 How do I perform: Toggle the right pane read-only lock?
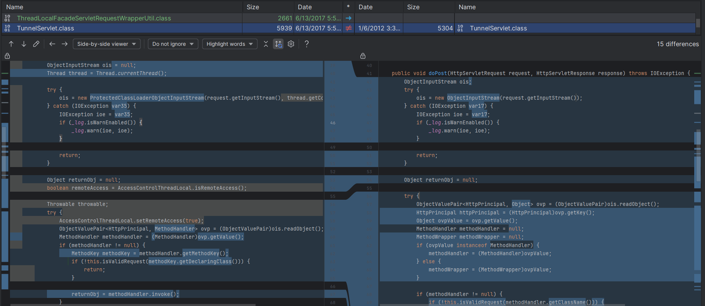(363, 56)
